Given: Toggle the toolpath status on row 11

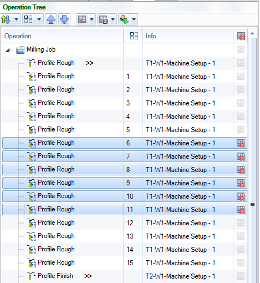Looking at the screenshot, I should pyautogui.click(x=241, y=210).
